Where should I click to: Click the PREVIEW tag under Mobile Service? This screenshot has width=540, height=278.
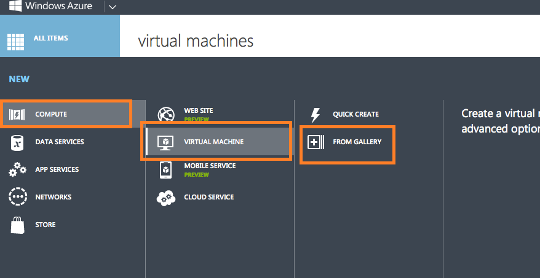tap(197, 175)
